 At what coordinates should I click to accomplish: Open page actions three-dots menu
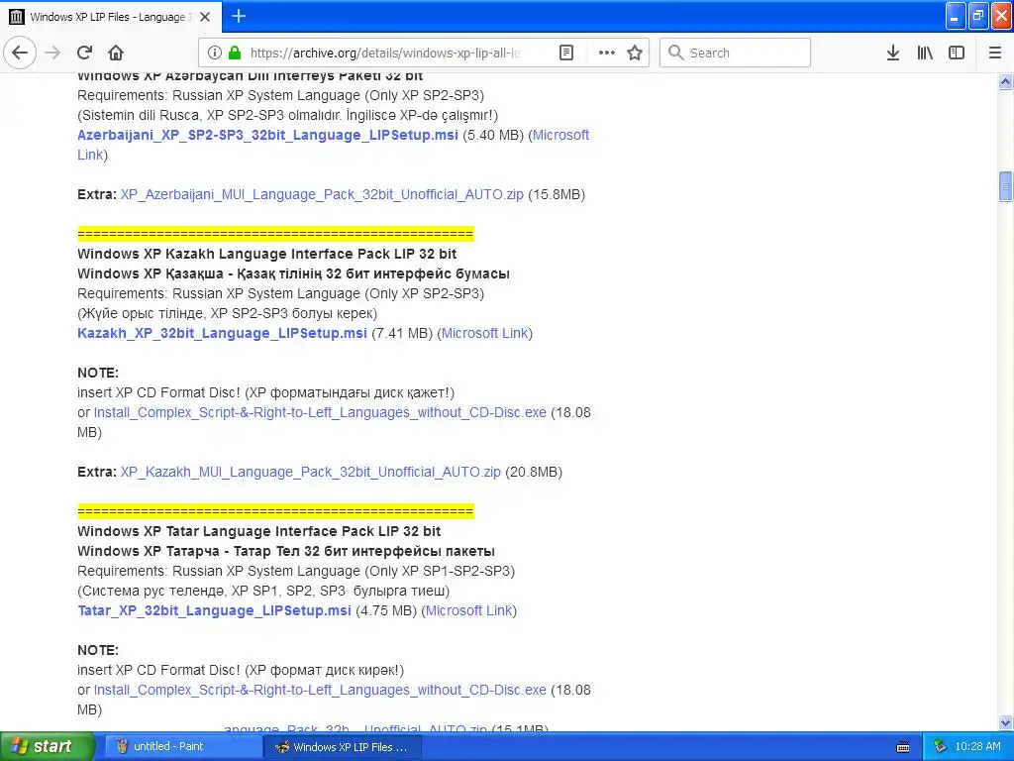coord(607,53)
